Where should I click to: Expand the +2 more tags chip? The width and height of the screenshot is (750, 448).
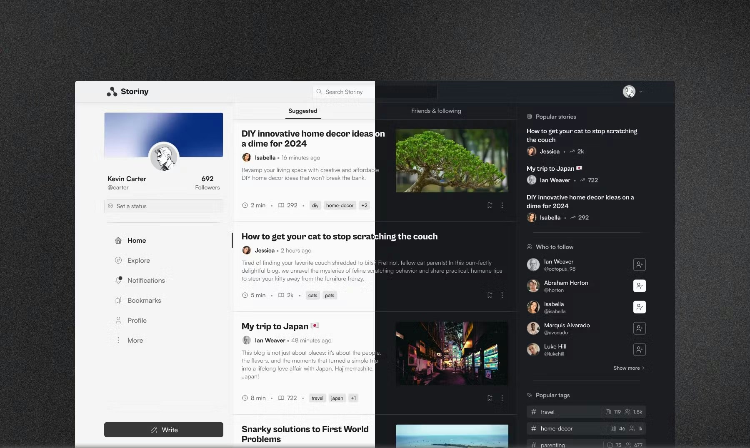click(365, 205)
